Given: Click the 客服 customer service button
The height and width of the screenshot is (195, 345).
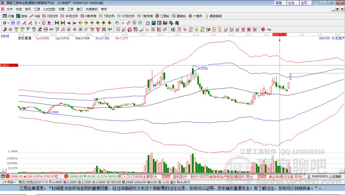Looking at the screenshot, I should tap(279, 3).
